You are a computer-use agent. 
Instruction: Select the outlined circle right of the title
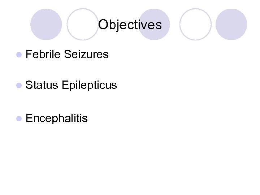(x=195, y=24)
